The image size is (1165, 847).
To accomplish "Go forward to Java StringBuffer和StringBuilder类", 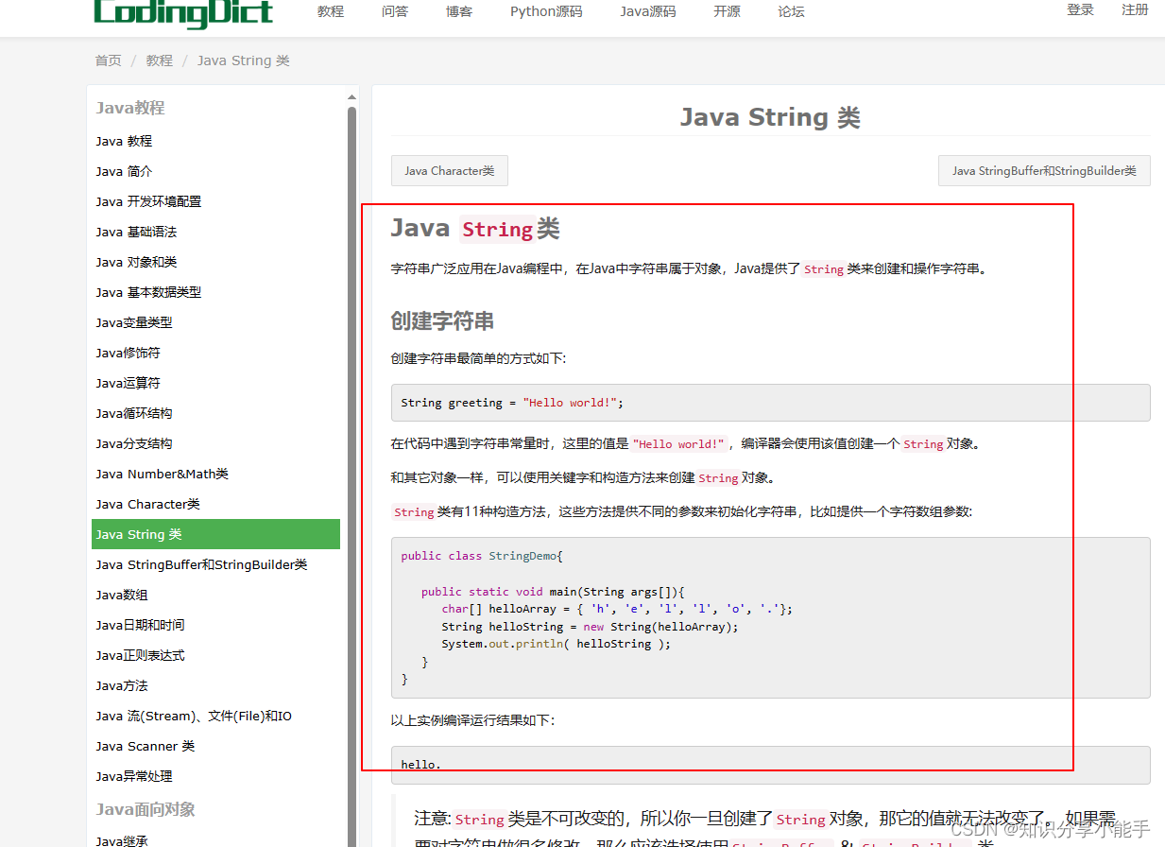I will point(1044,170).
